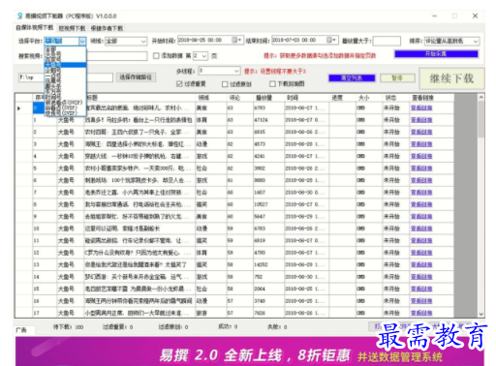Image resolution: width=496 pixels, height=366 pixels.
Task: Switch to 自媒体视频下载 tab
Action: (x=35, y=28)
